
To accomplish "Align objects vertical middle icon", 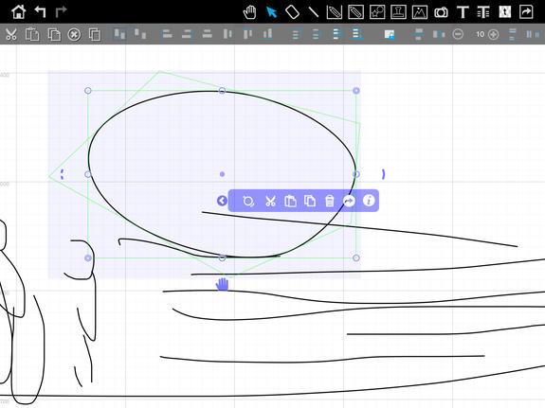I will [x=227, y=34].
